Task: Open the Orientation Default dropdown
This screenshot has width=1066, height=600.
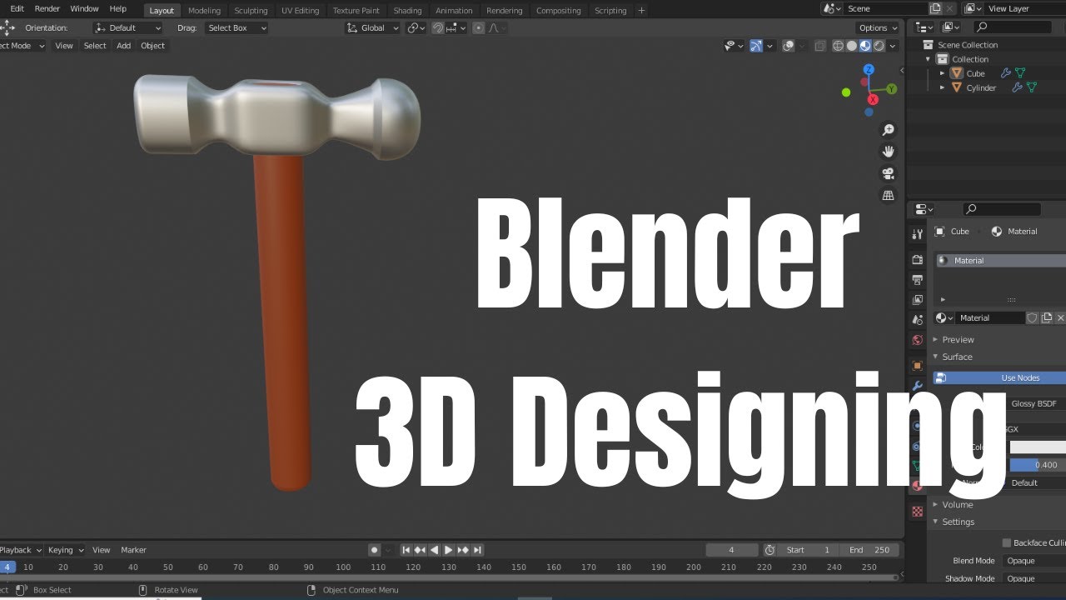Action: (x=127, y=27)
